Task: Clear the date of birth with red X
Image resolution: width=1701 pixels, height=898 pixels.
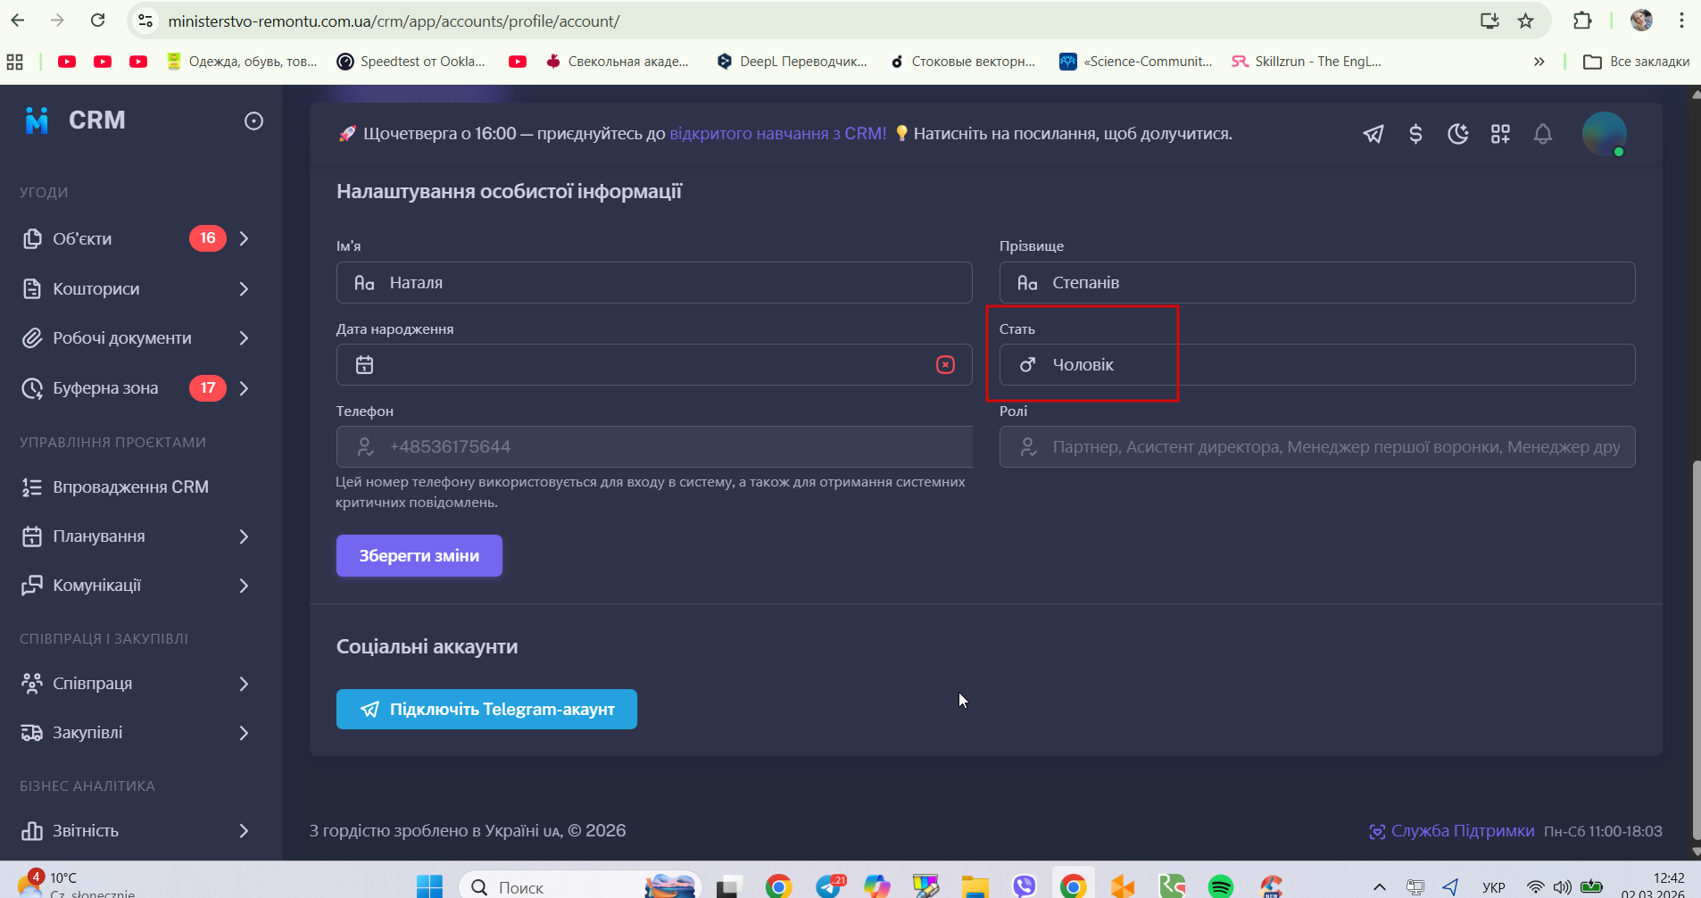Action: (945, 364)
